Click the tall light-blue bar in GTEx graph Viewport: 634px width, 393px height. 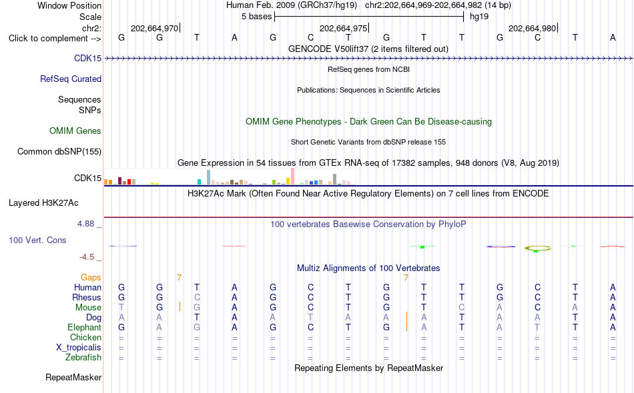coord(209,177)
